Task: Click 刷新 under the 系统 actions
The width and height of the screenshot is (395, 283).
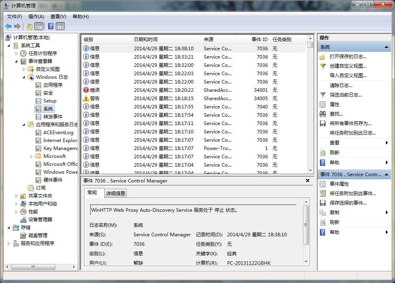Action: point(334,152)
